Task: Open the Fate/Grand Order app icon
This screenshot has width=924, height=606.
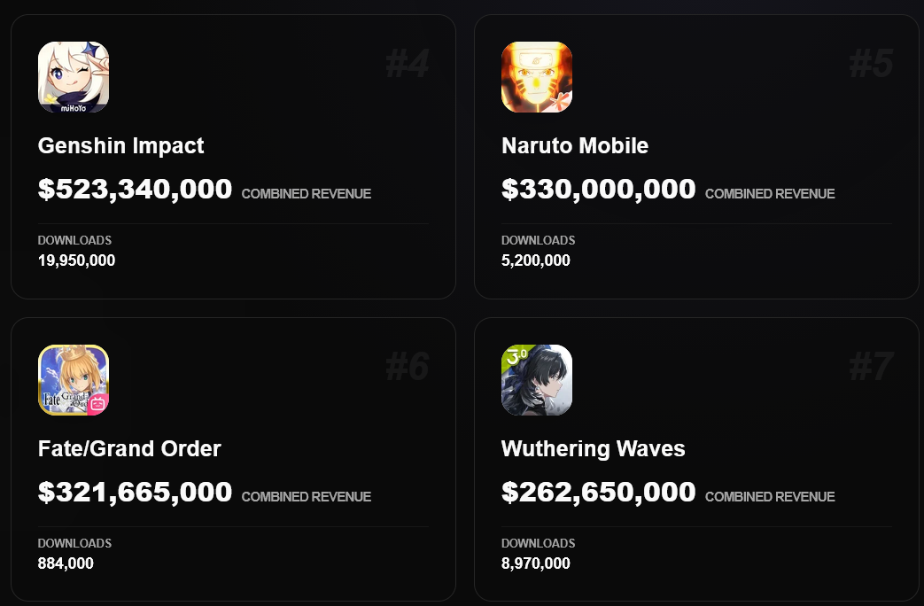Action: coord(74,380)
